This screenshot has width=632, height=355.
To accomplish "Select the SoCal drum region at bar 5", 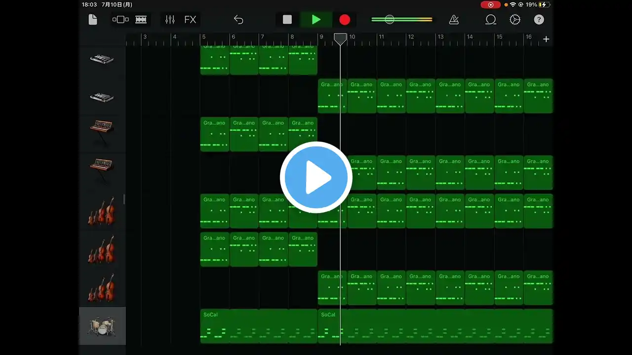I will click(x=259, y=326).
